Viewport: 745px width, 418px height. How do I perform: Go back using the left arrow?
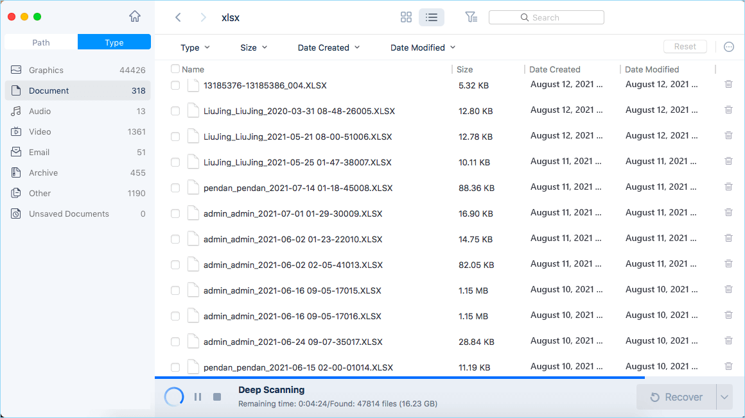pyautogui.click(x=178, y=17)
